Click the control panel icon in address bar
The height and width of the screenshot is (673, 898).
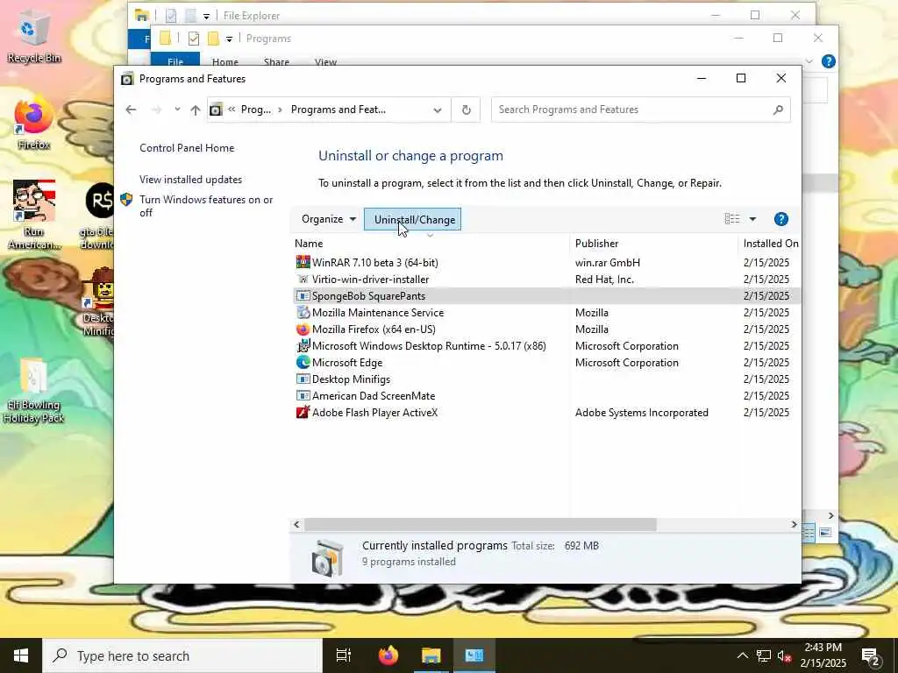click(216, 110)
